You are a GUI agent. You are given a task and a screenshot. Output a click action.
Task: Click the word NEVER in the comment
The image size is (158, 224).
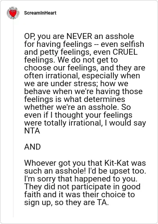79,36
